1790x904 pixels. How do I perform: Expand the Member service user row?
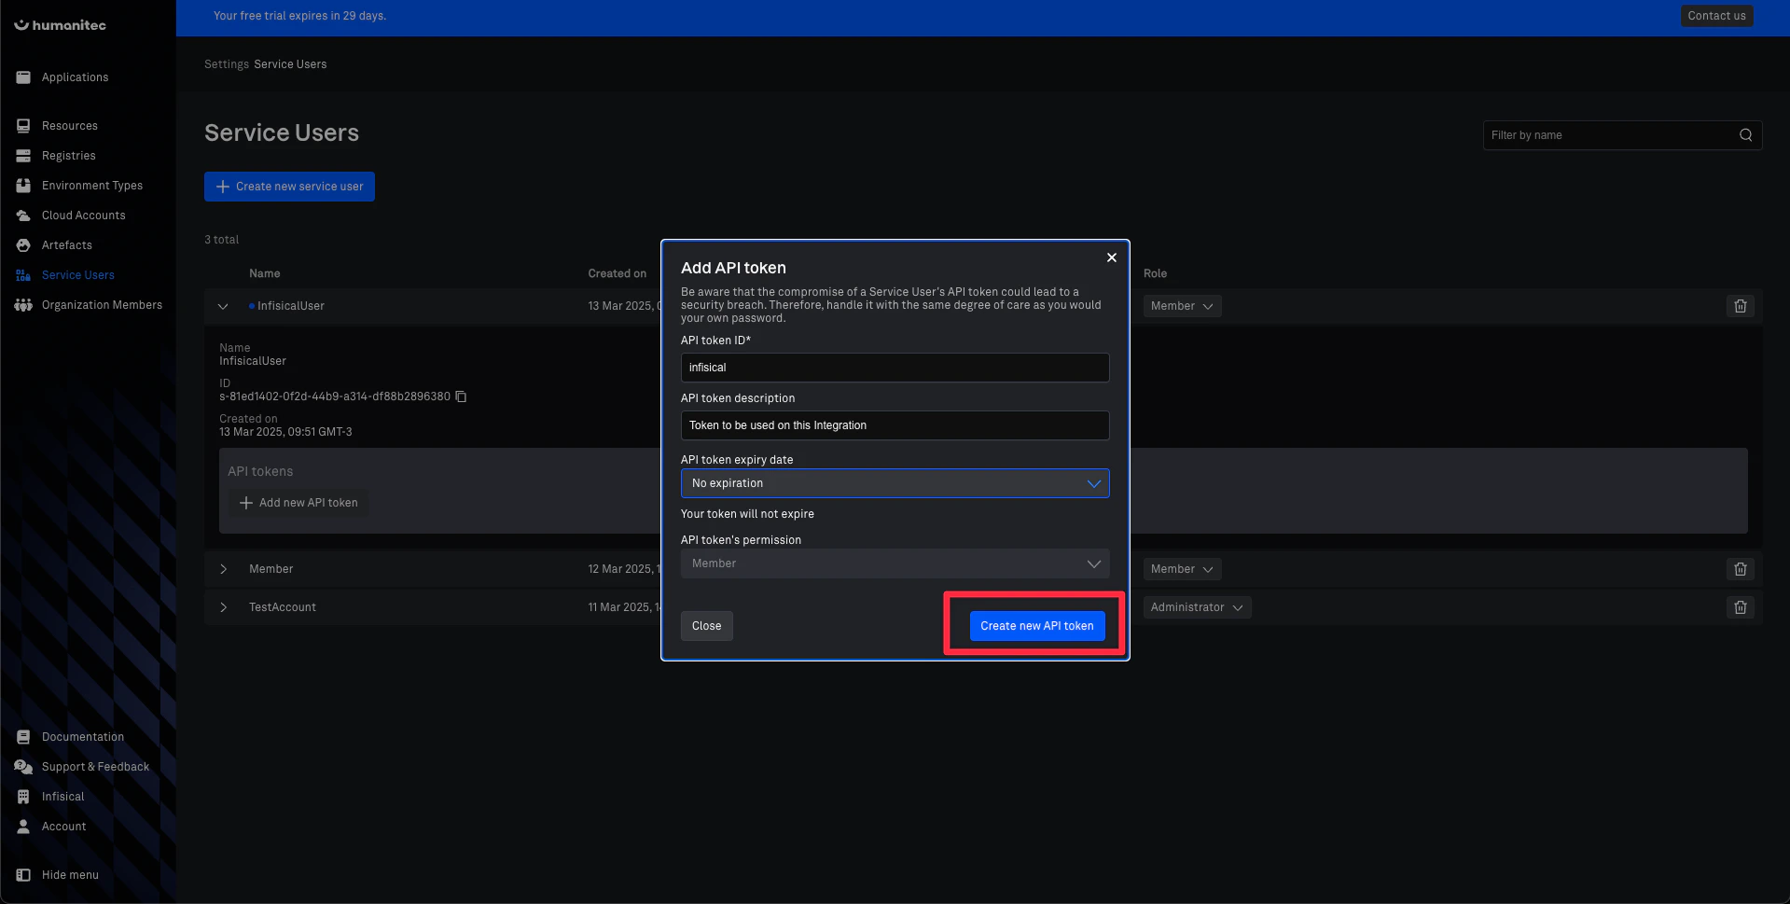coord(223,569)
